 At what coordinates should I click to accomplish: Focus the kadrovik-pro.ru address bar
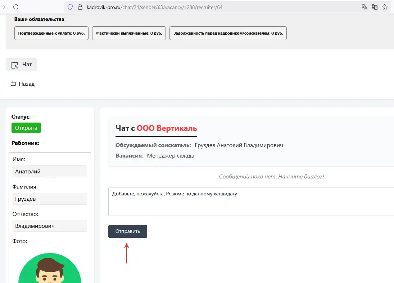click(216, 7)
